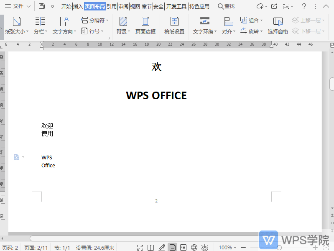Expand the columns dropdown
334x251 pixels.
[x=41, y=26]
